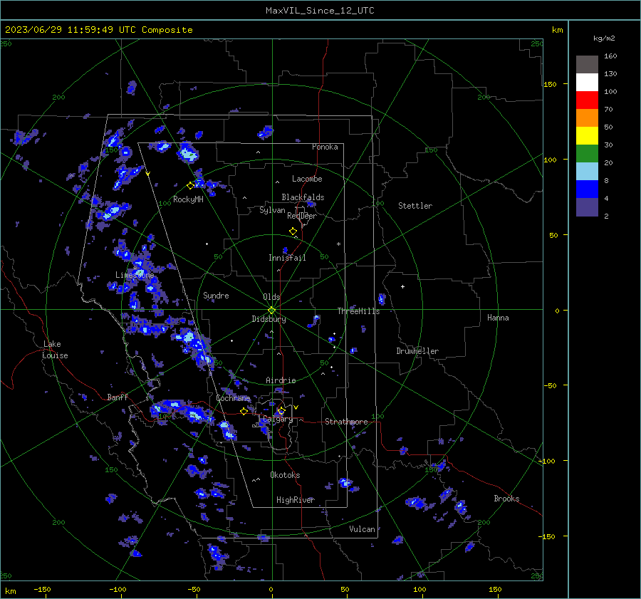Click the gray 160 kg/m2 legend swatch
641x599 pixels.
point(587,65)
